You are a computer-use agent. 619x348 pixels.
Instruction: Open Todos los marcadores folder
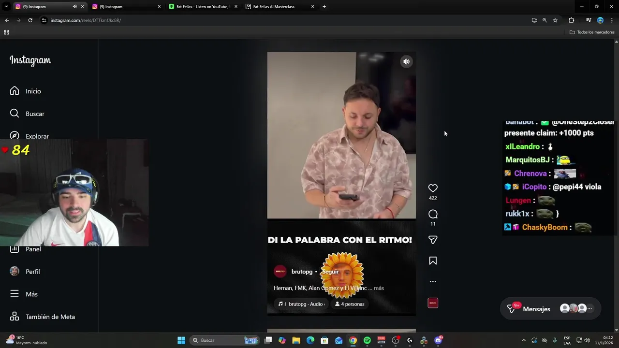click(x=592, y=32)
